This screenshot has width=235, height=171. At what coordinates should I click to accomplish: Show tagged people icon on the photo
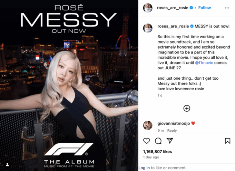7,165
